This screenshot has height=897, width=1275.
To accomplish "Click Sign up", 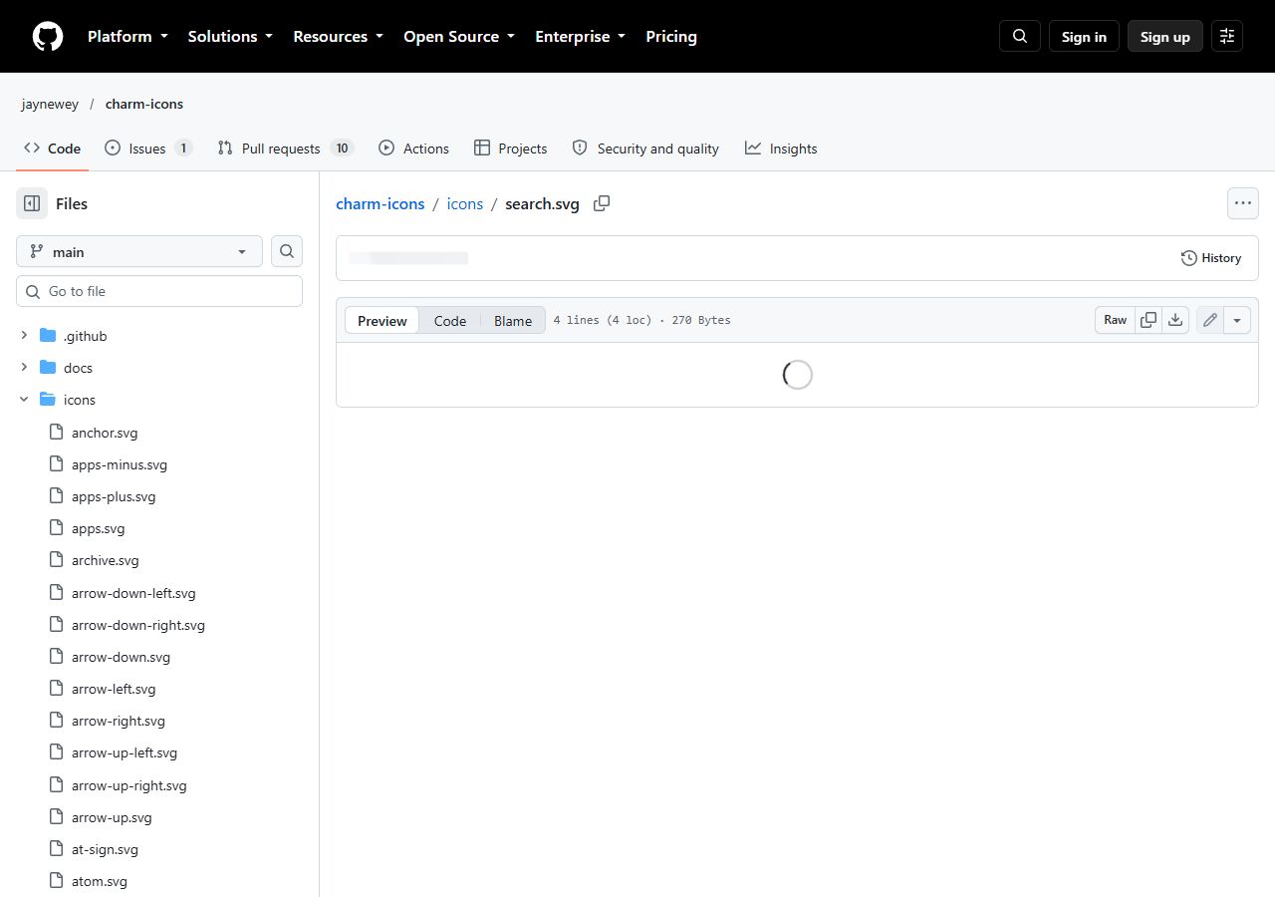I will (1165, 36).
